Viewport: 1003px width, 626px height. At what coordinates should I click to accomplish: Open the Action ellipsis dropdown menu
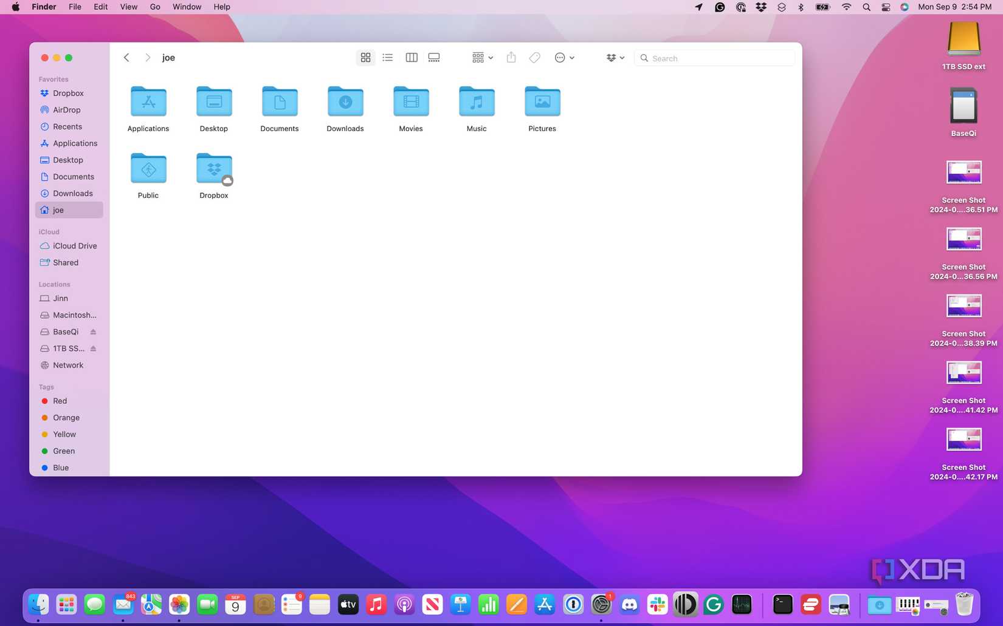click(564, 58)
